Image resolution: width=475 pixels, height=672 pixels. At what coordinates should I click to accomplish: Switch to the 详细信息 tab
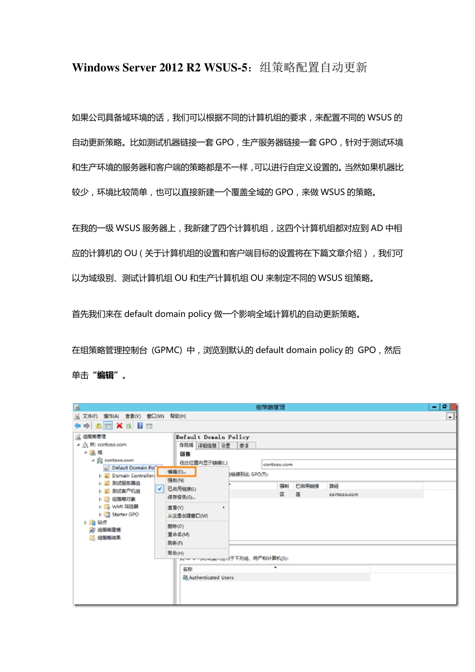coord(207,445)
